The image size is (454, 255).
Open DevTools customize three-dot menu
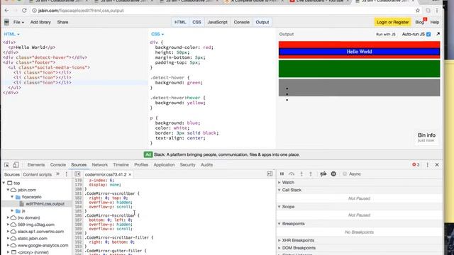point(427,165)
